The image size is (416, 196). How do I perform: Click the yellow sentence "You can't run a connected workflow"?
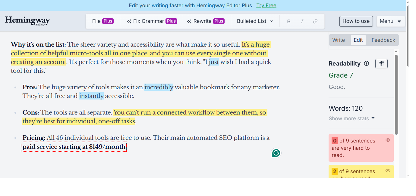point(144,117)
